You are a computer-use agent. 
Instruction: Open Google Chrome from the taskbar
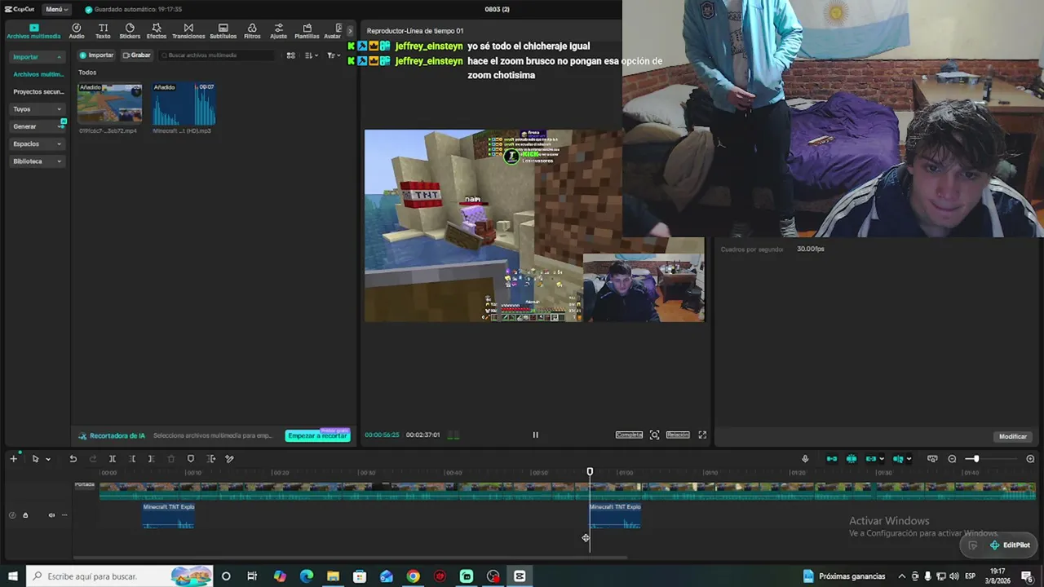click(414, 576)
